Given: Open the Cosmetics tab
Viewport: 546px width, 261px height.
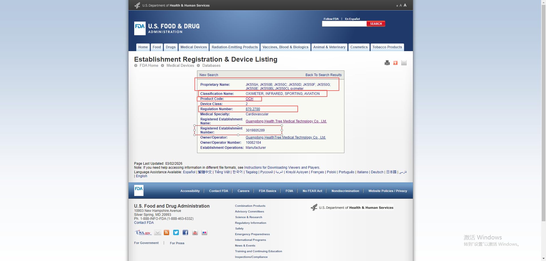Looking at the screenshot, I should pyautogui.click(x=359, y=47).
